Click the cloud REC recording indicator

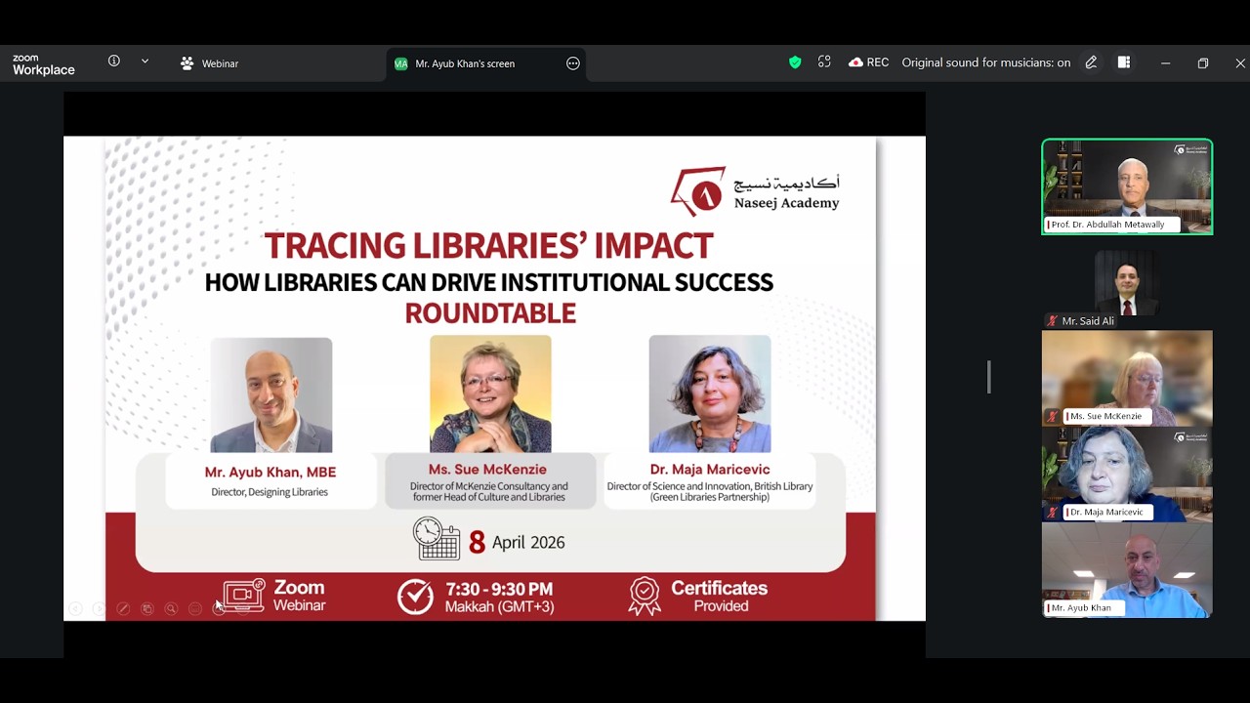(x=868, y=62)
